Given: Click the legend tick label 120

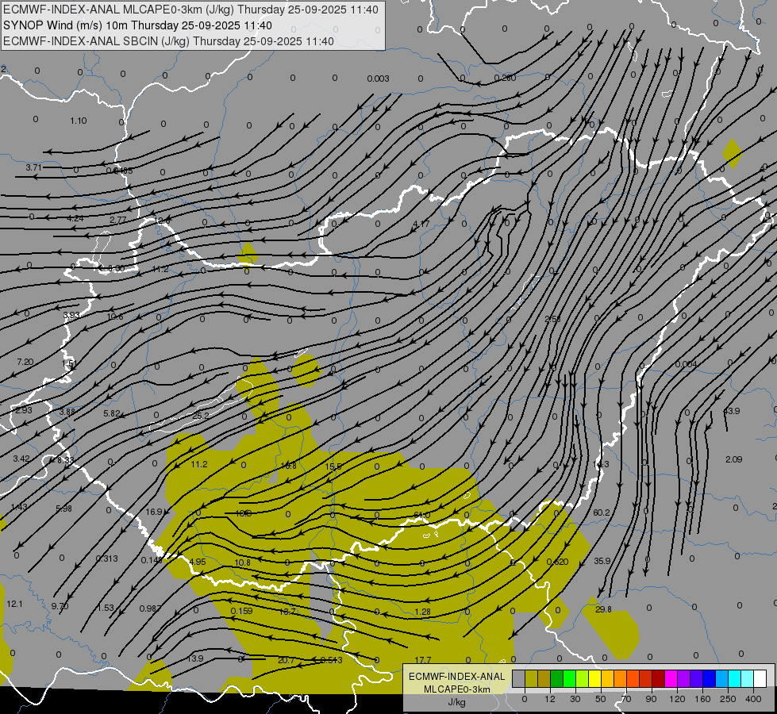Looking at the screenshot, I should click(x=677, y=699).
